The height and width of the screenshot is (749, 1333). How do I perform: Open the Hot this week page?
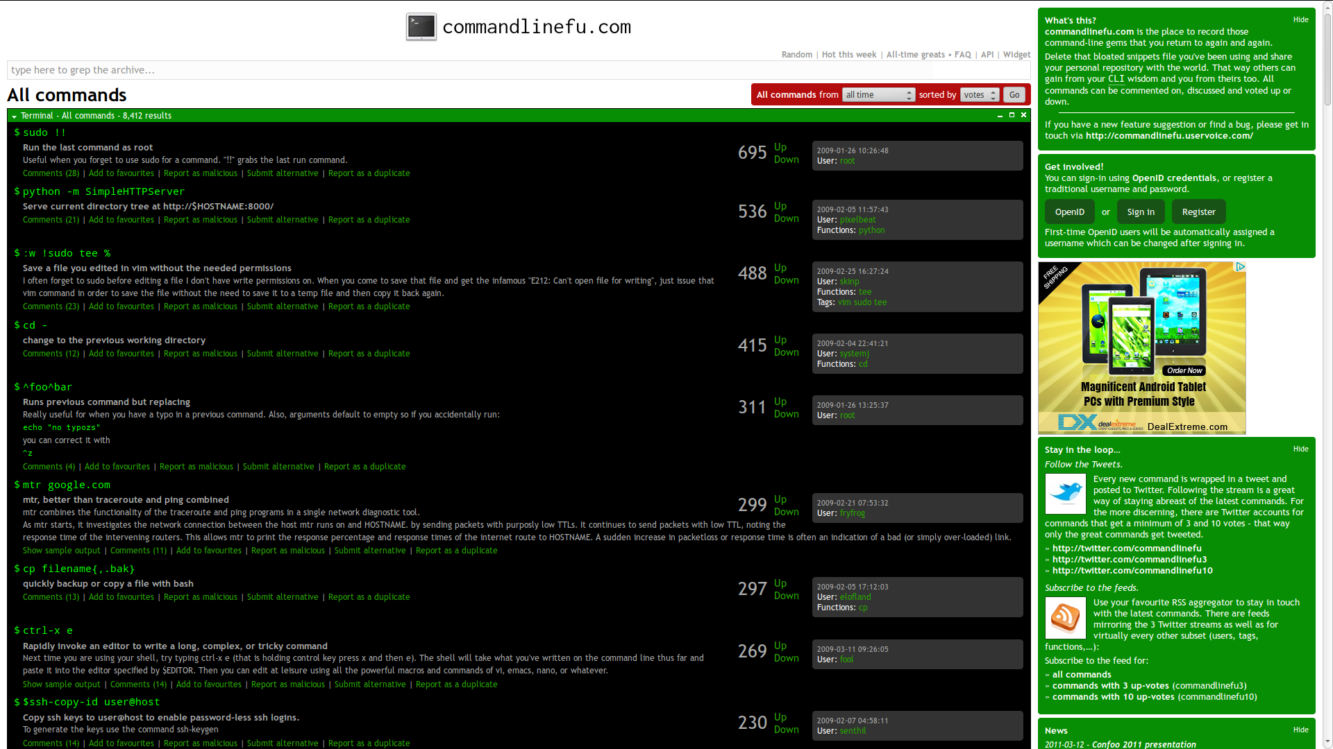(x=848, y=55)
